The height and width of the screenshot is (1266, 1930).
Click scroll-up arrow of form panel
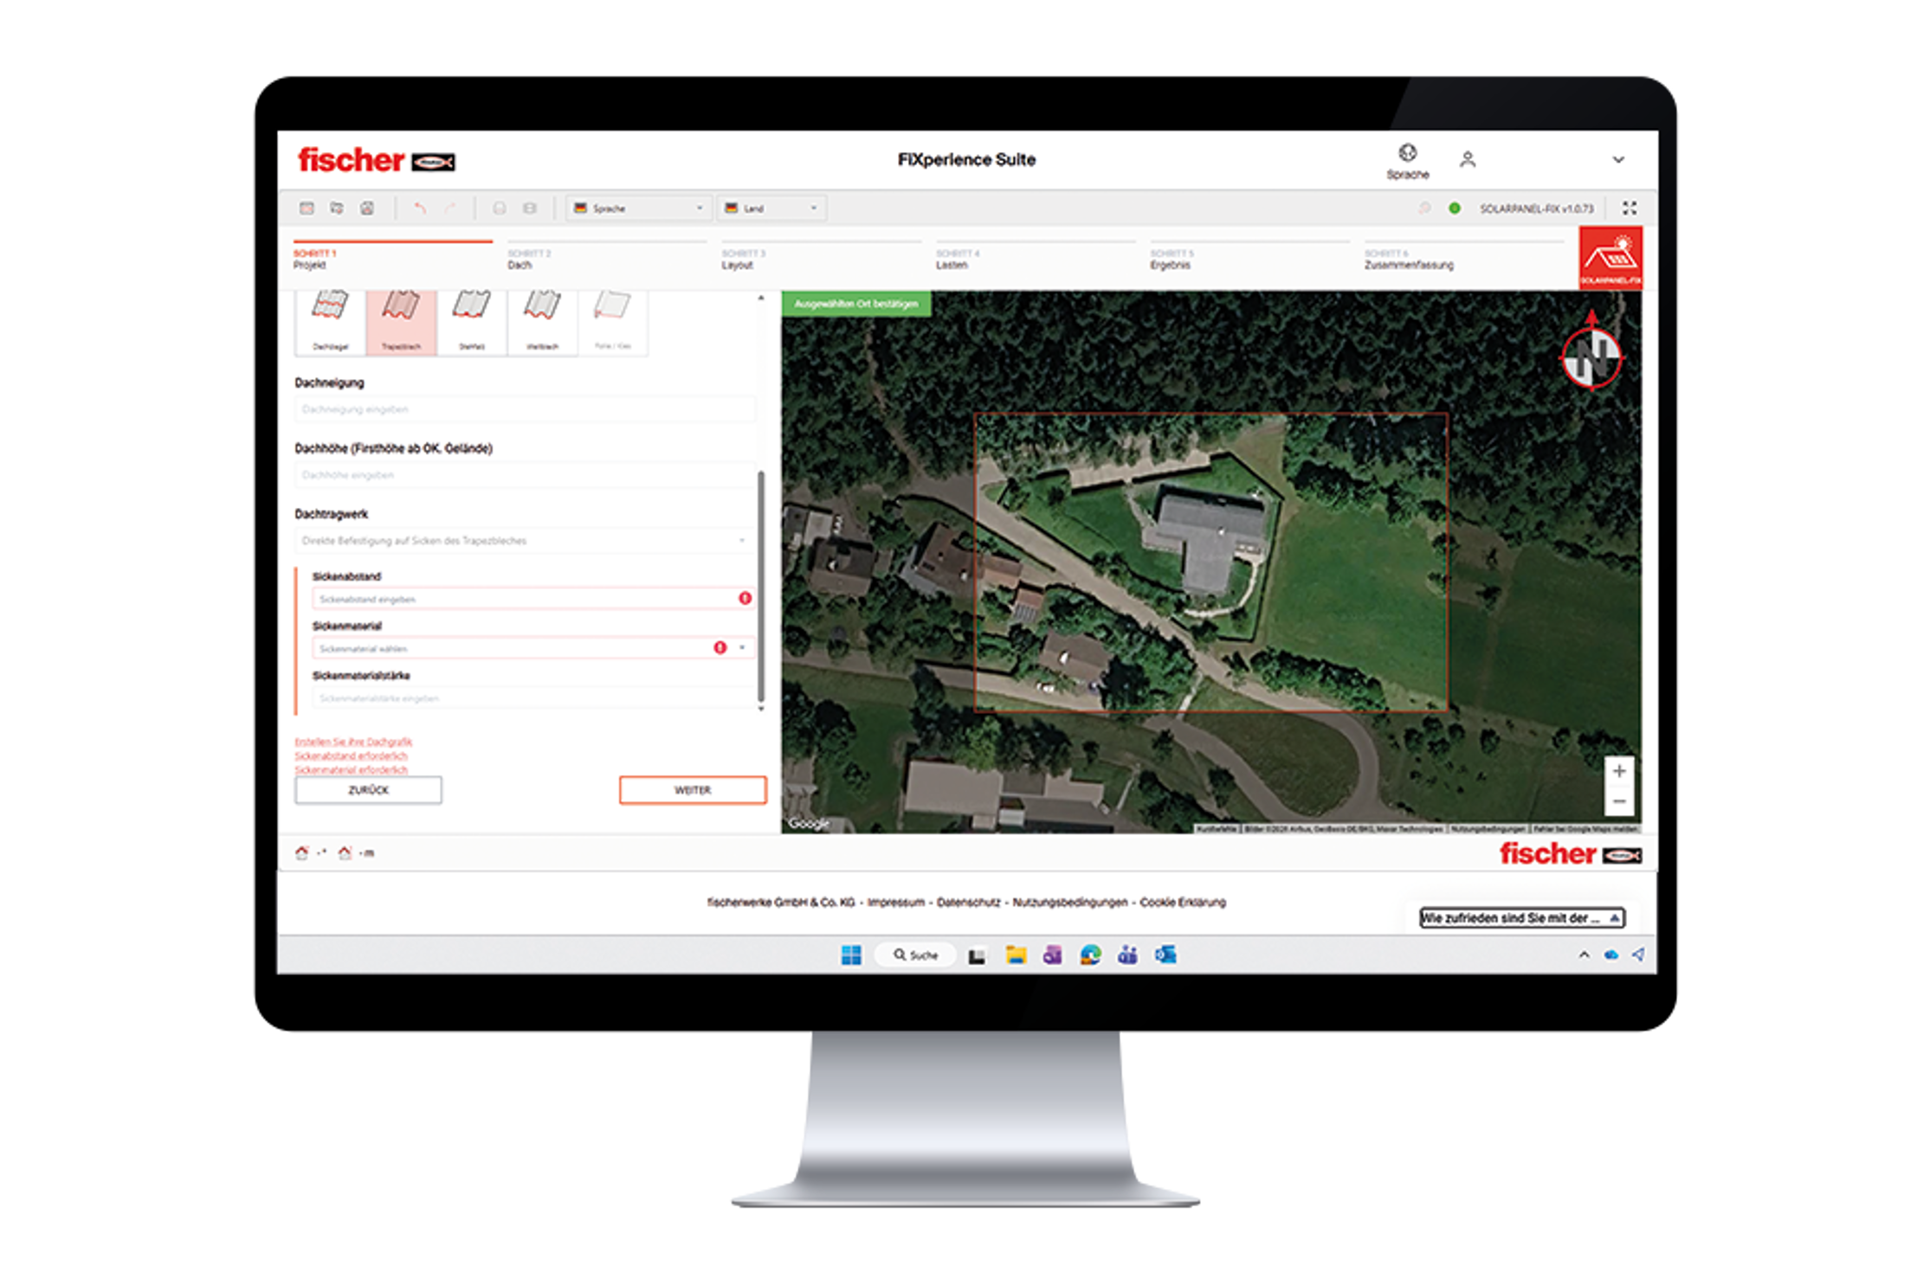point(761,298)
